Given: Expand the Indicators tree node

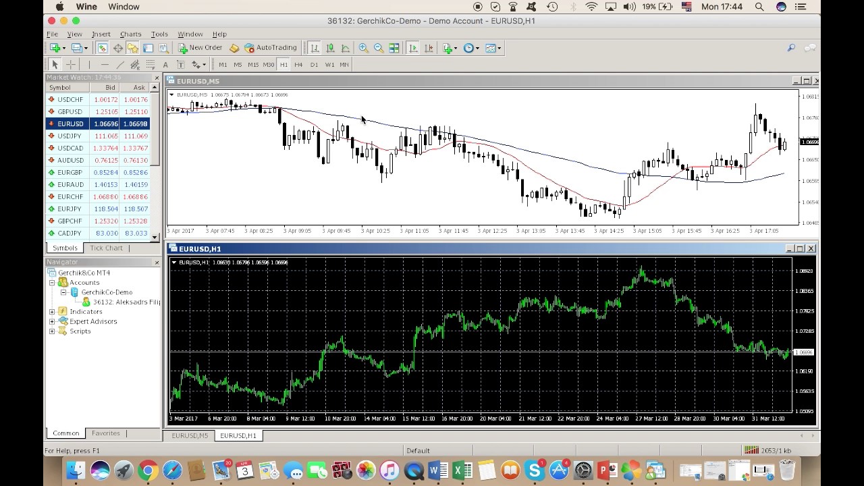Looking at the screenshot, I should 52,312.
